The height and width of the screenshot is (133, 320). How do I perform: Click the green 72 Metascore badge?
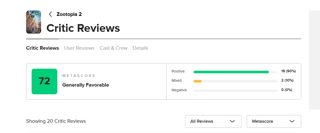pyautogui.click(x=45, y=81)
